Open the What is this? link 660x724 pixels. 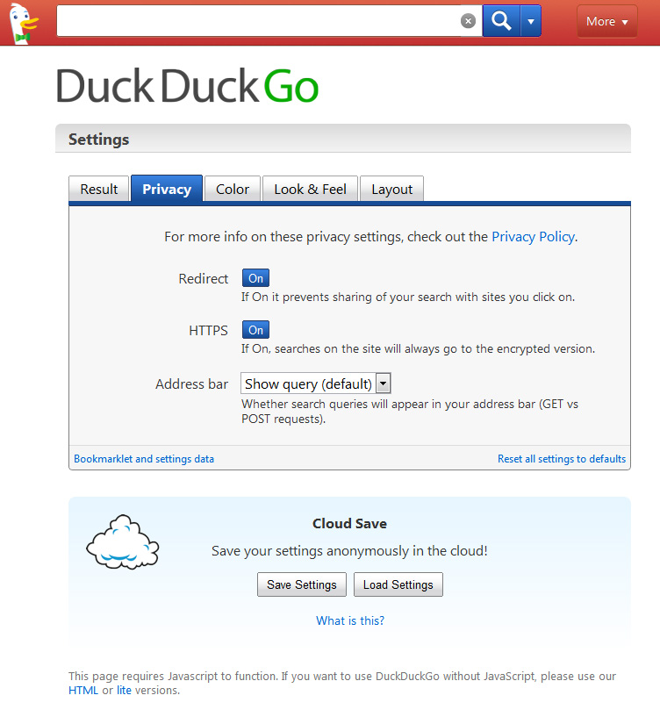coord(350,620)
